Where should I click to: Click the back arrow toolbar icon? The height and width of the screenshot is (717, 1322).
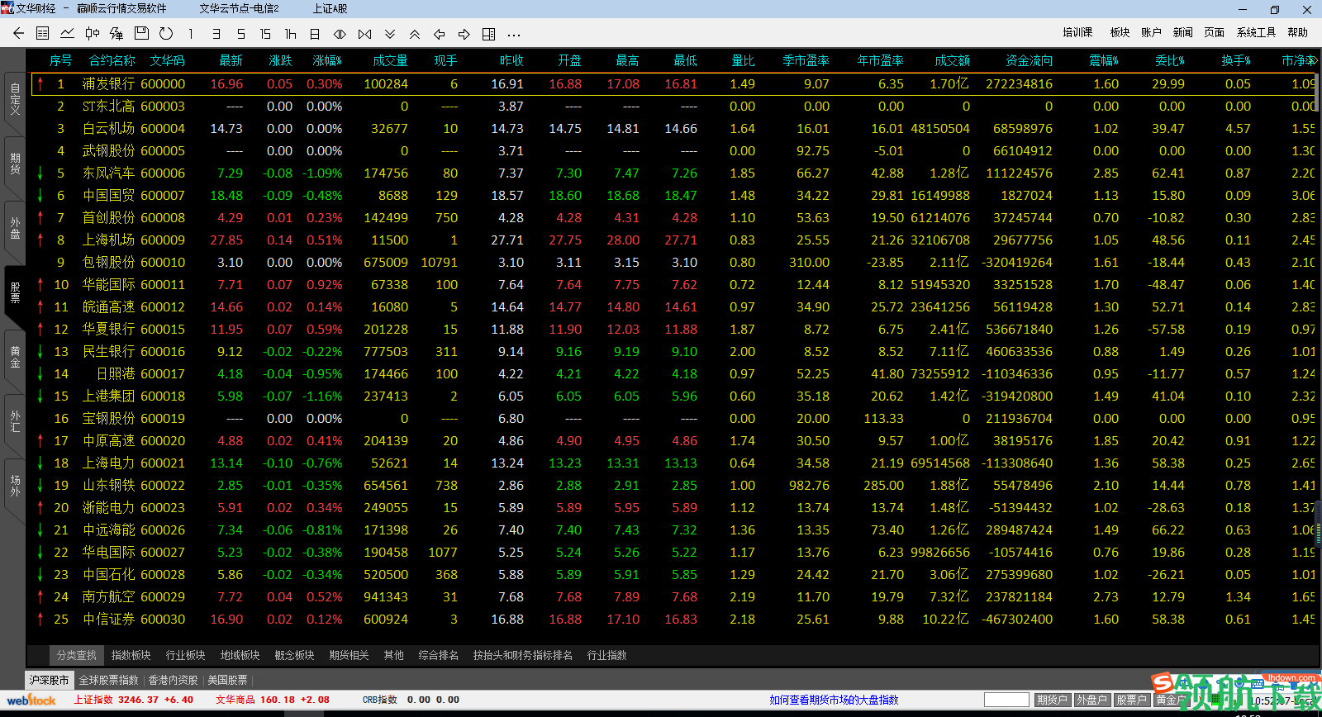[x=18, y=34]
